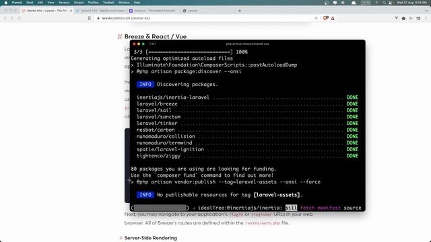Click the hash anchor beside Breeze heading
The image size is (431, 242).
[x=120, y=36]
